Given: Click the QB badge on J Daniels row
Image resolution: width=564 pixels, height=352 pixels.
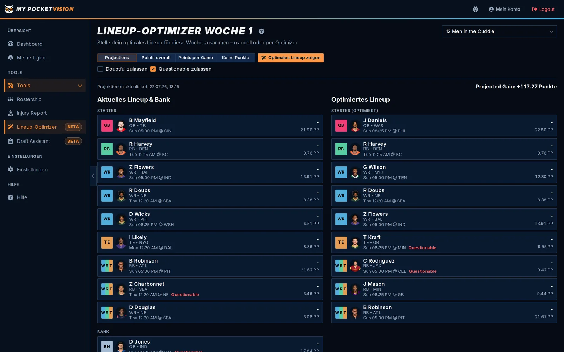Looking at the screenshot, I should click(341, 126).
